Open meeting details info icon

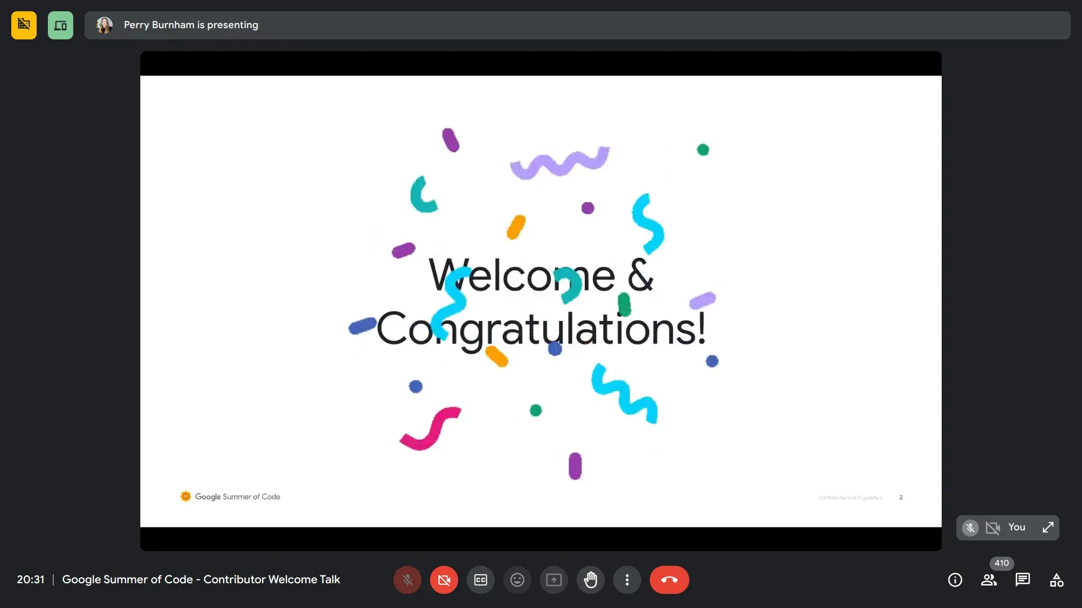click(955, 580)
